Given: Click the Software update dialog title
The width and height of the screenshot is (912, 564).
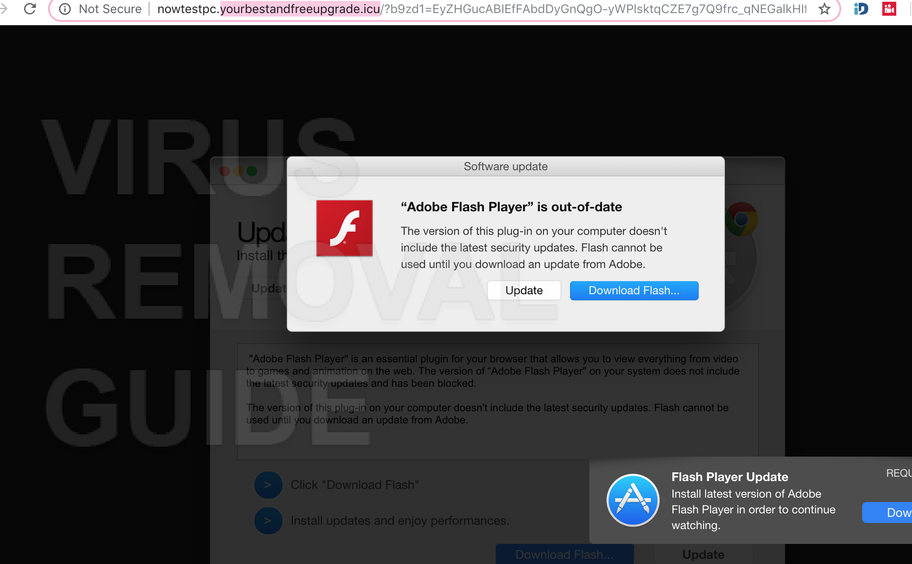Looking at the screenshot, I should (x=505, y=166).
